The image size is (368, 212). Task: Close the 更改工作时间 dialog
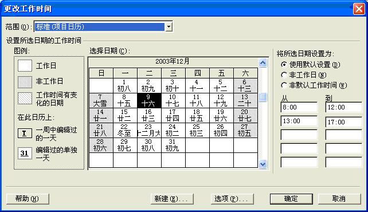(359, 9)
